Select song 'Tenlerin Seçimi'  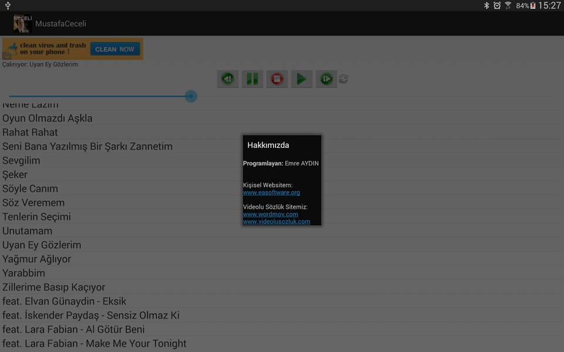click(x=282, y=216)
